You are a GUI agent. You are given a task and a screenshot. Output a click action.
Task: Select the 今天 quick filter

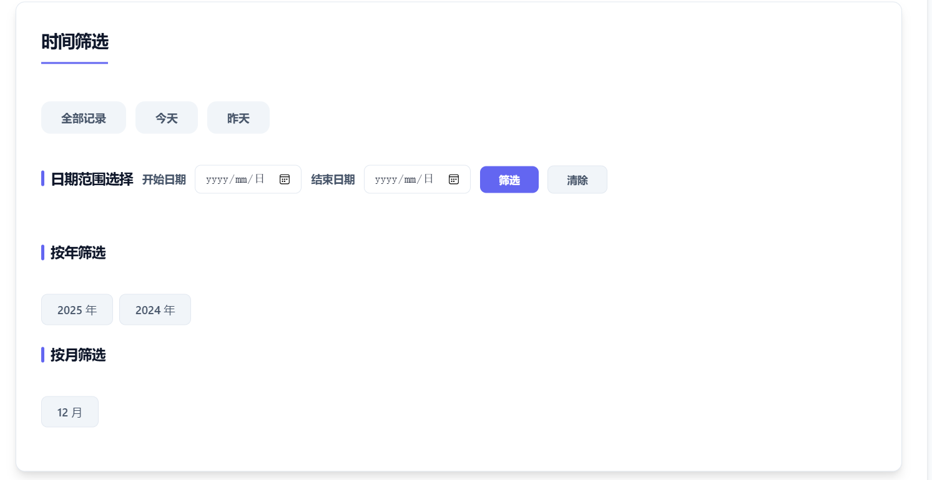(x=166, y=117)
